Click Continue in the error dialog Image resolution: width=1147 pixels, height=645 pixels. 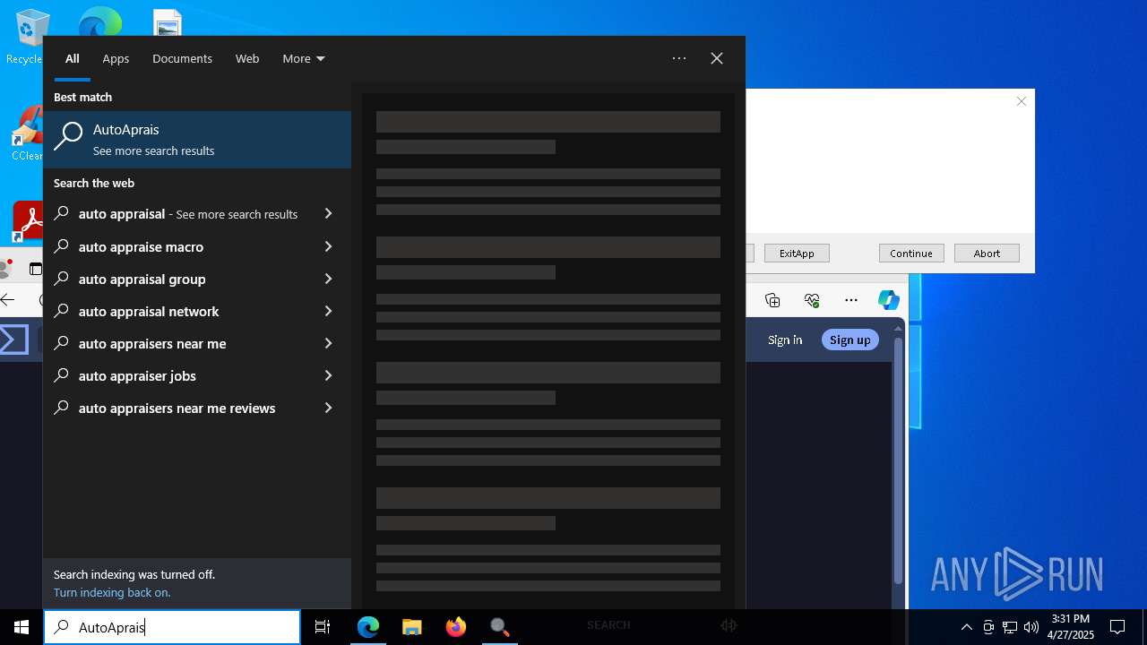pyautogui.click(x=911, y=254)
